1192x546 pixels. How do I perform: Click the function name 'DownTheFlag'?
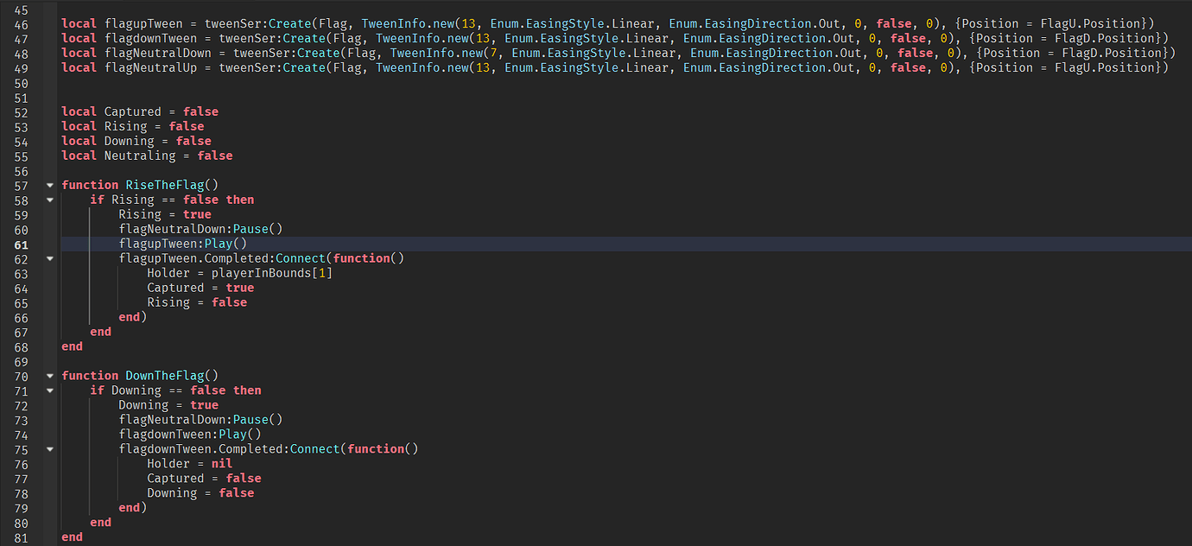tap(165, 376)
